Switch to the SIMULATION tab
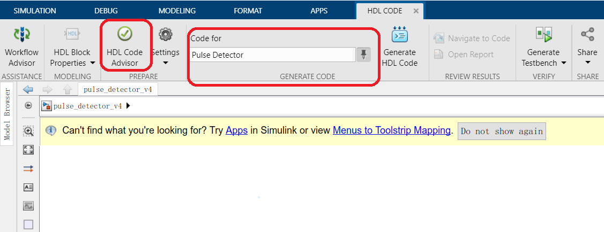Screen dimensions: 604x232 [x=35, y=11]
